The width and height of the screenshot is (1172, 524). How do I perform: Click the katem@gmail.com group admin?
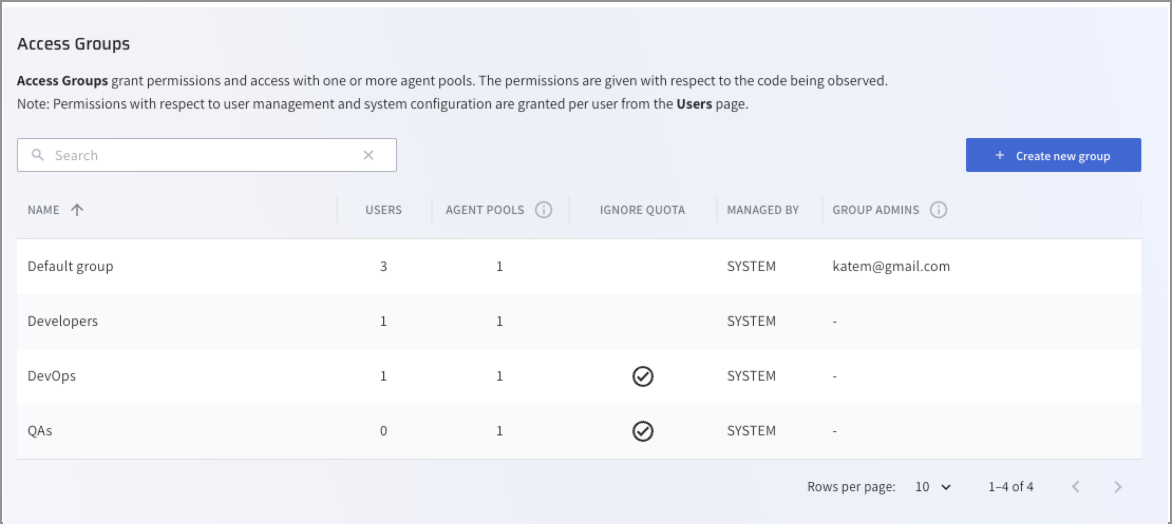(891, 267)
